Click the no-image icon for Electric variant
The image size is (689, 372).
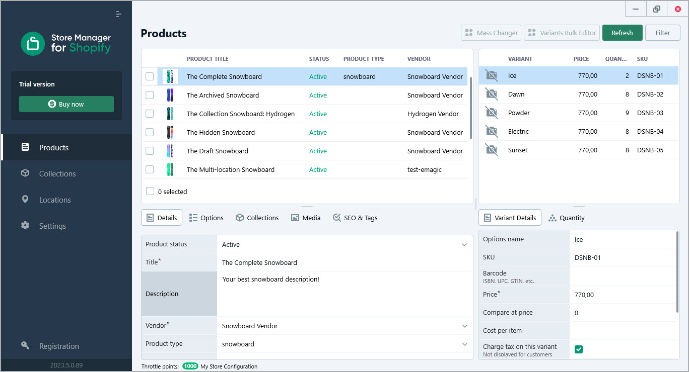491,131
